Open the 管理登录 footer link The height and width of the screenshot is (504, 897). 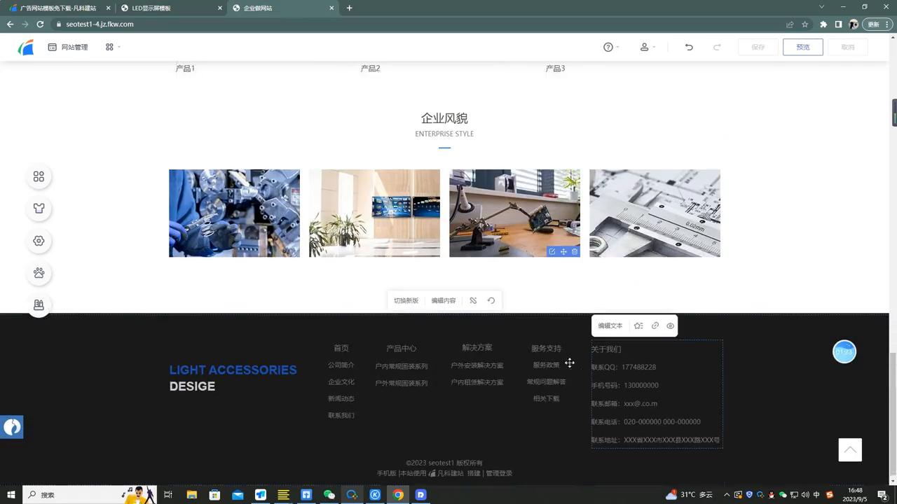tap(498, 472)
